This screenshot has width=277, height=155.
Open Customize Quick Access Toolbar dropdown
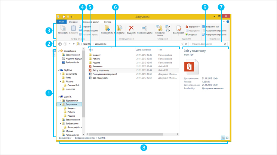(x=71, y=17)
